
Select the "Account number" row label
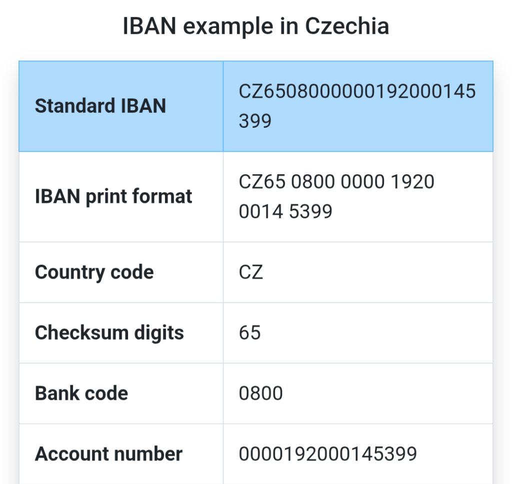pos(108,454)
